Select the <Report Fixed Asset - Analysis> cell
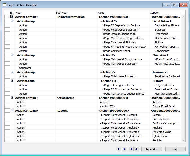The height and width of the screenshot is (156, 190). [x=123, y=128]
